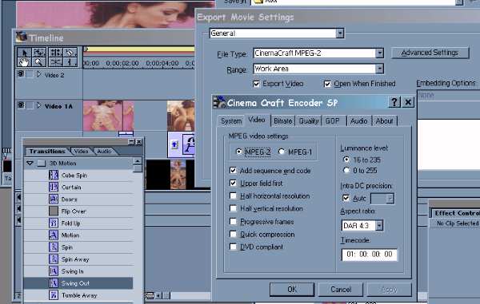480x304 pixels.
Task: Select the Selection arrow tool in Timeline
Action: click(24, 52)
